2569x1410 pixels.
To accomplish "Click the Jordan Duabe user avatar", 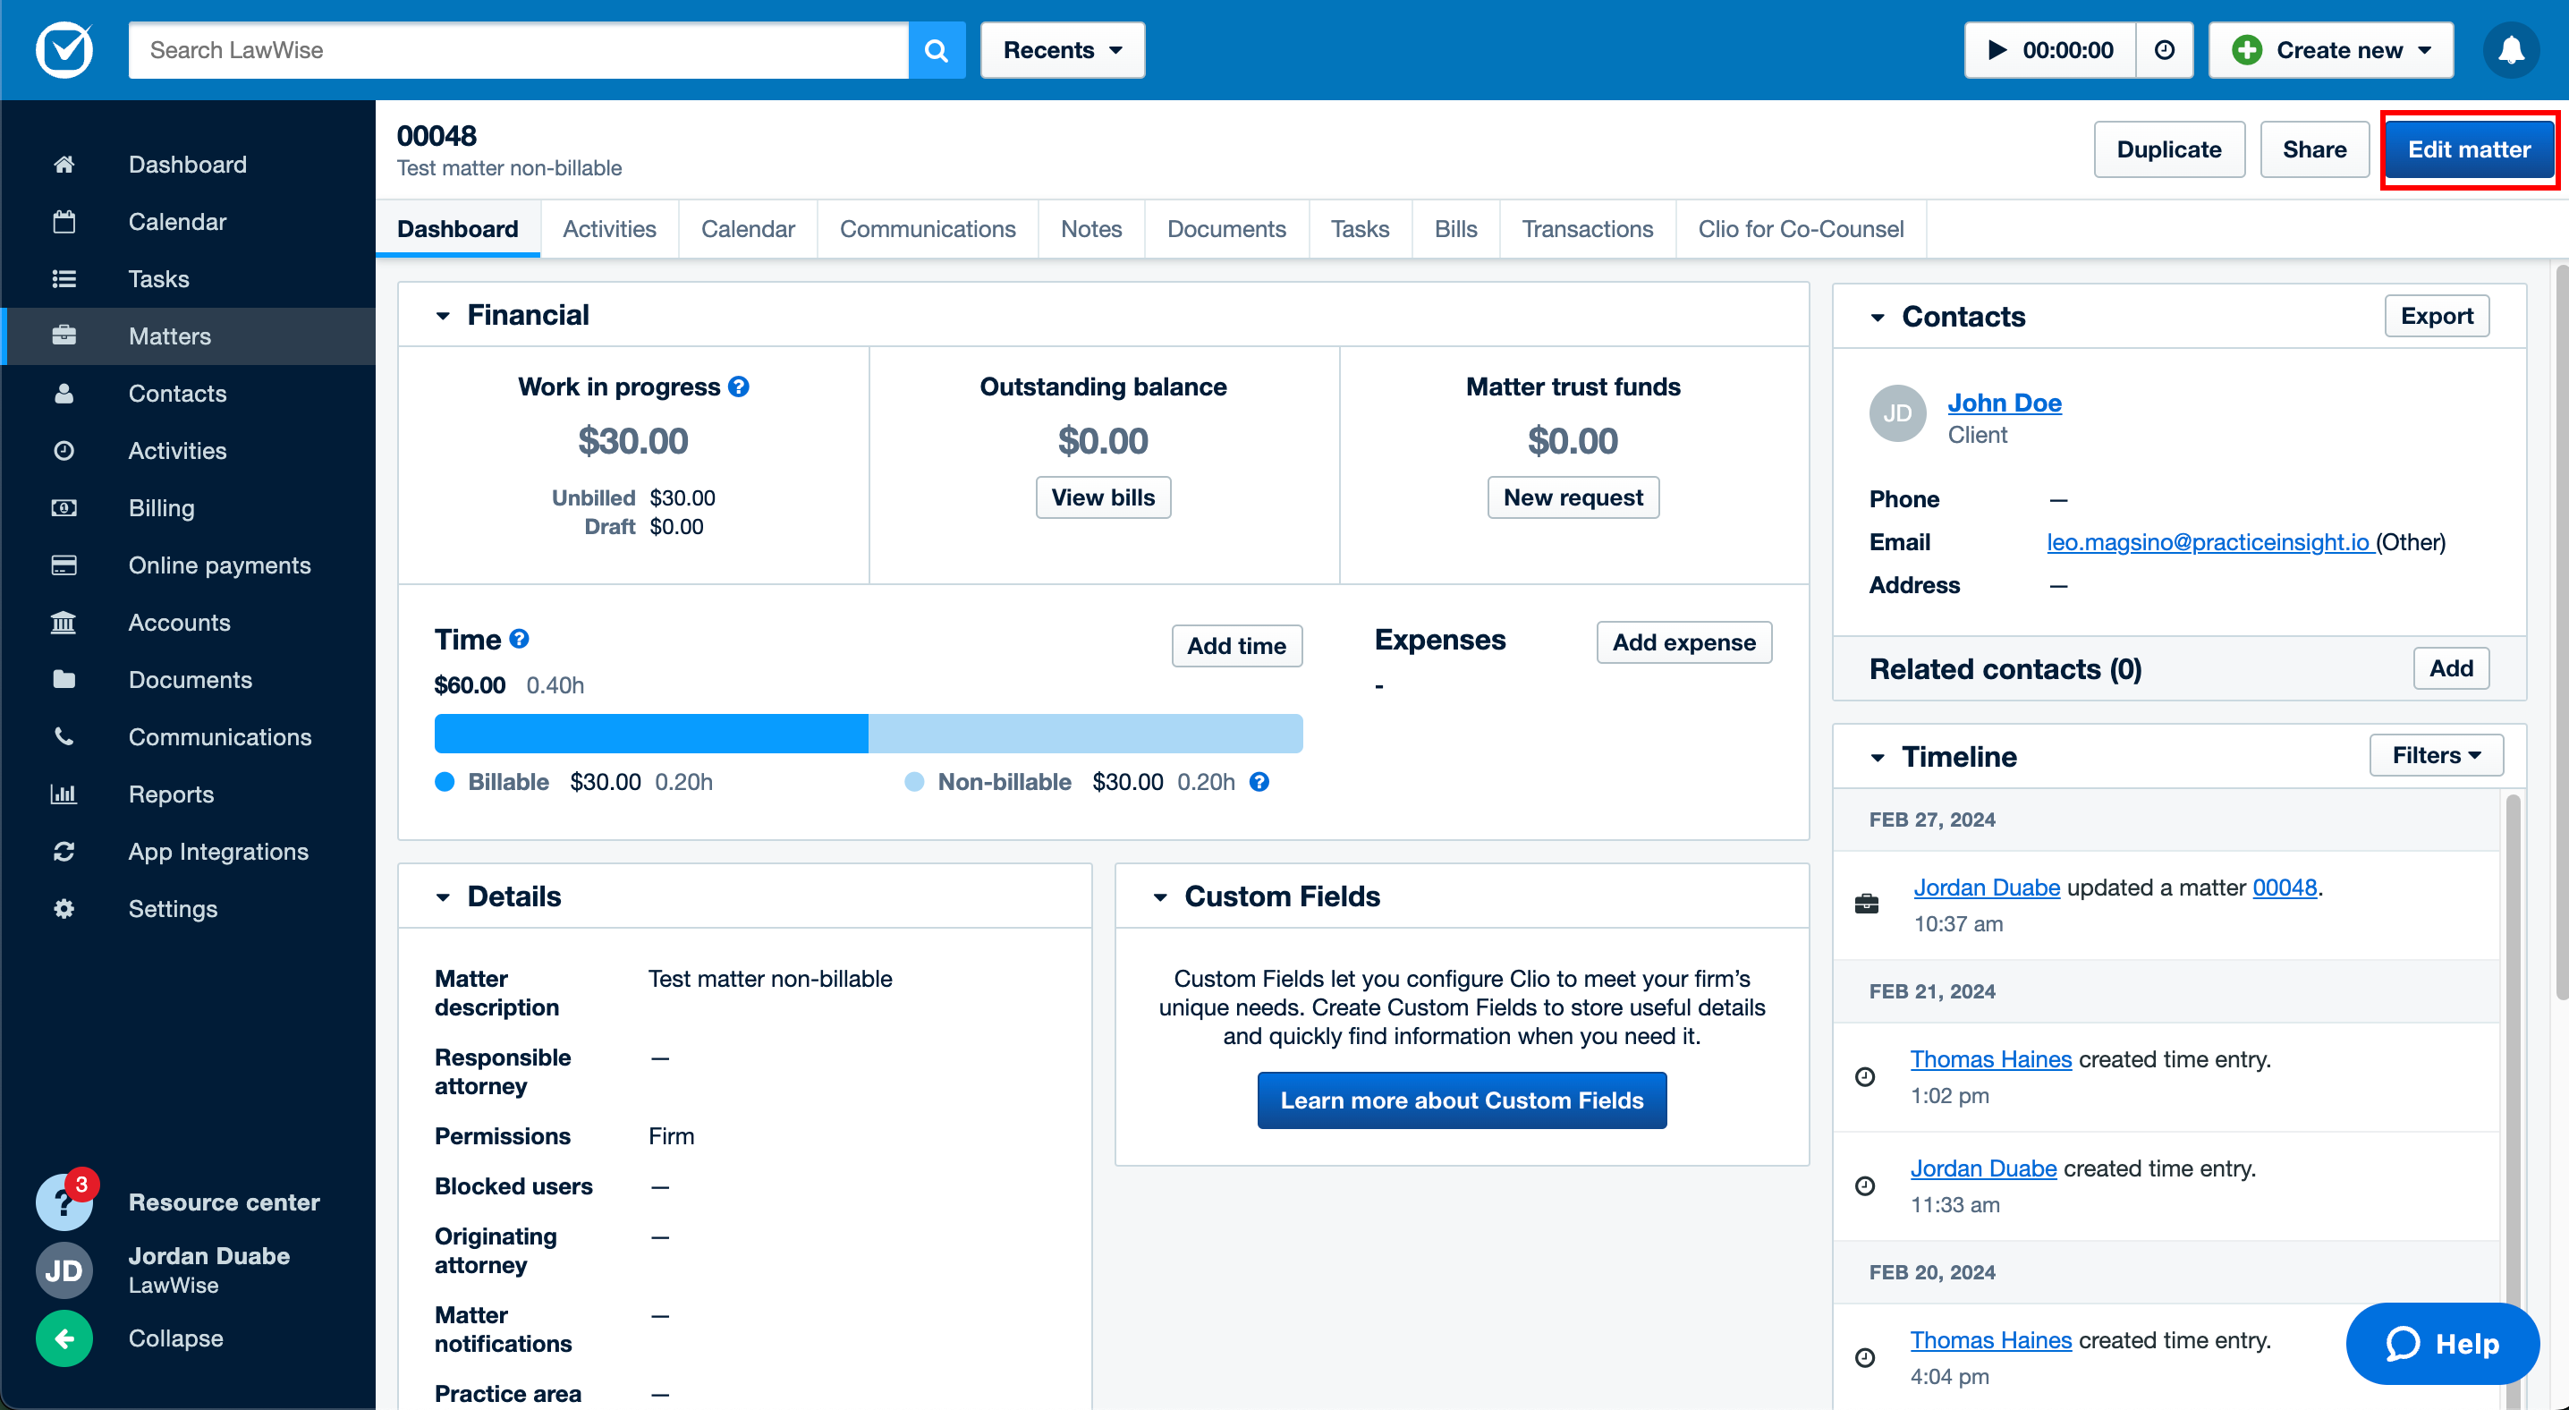I will 64,1270.
